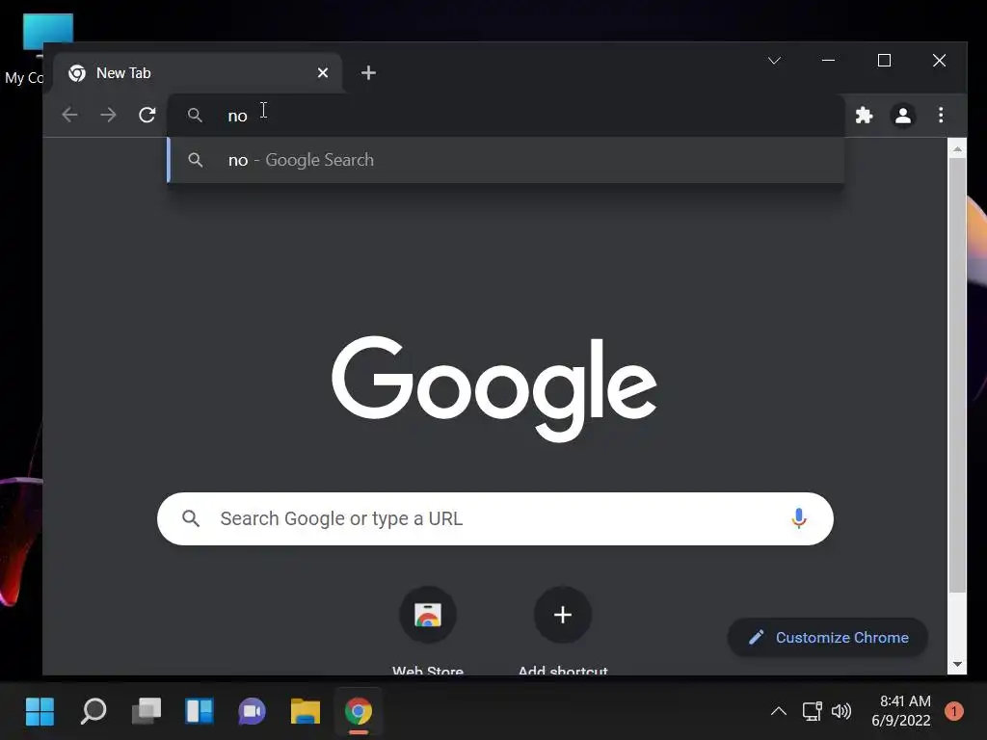Click the Chrome icon in the taskbar
The height and width of the screenshot is (740, 987).
point(359,712)
